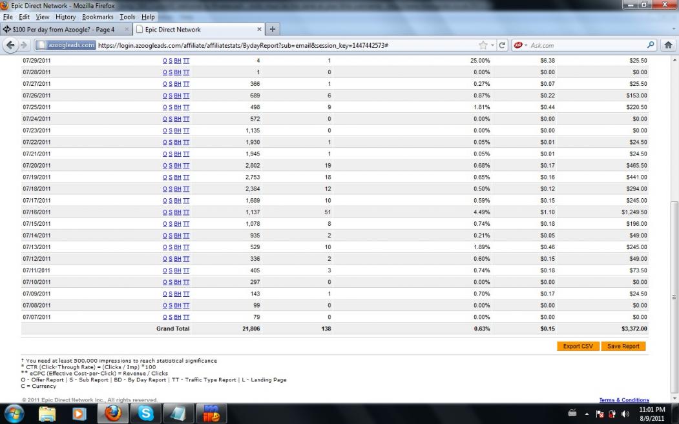679x424 pixels.
Task: Click BH link for 07/16/2011 row
Action: click(x=178, y=212)
